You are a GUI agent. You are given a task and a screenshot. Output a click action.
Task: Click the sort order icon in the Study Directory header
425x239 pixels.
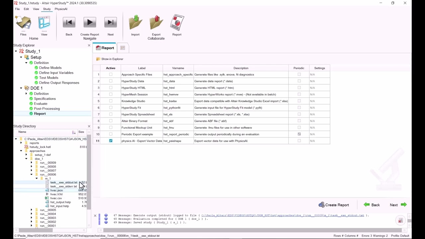pyautogui.click(x=74, y=132)
